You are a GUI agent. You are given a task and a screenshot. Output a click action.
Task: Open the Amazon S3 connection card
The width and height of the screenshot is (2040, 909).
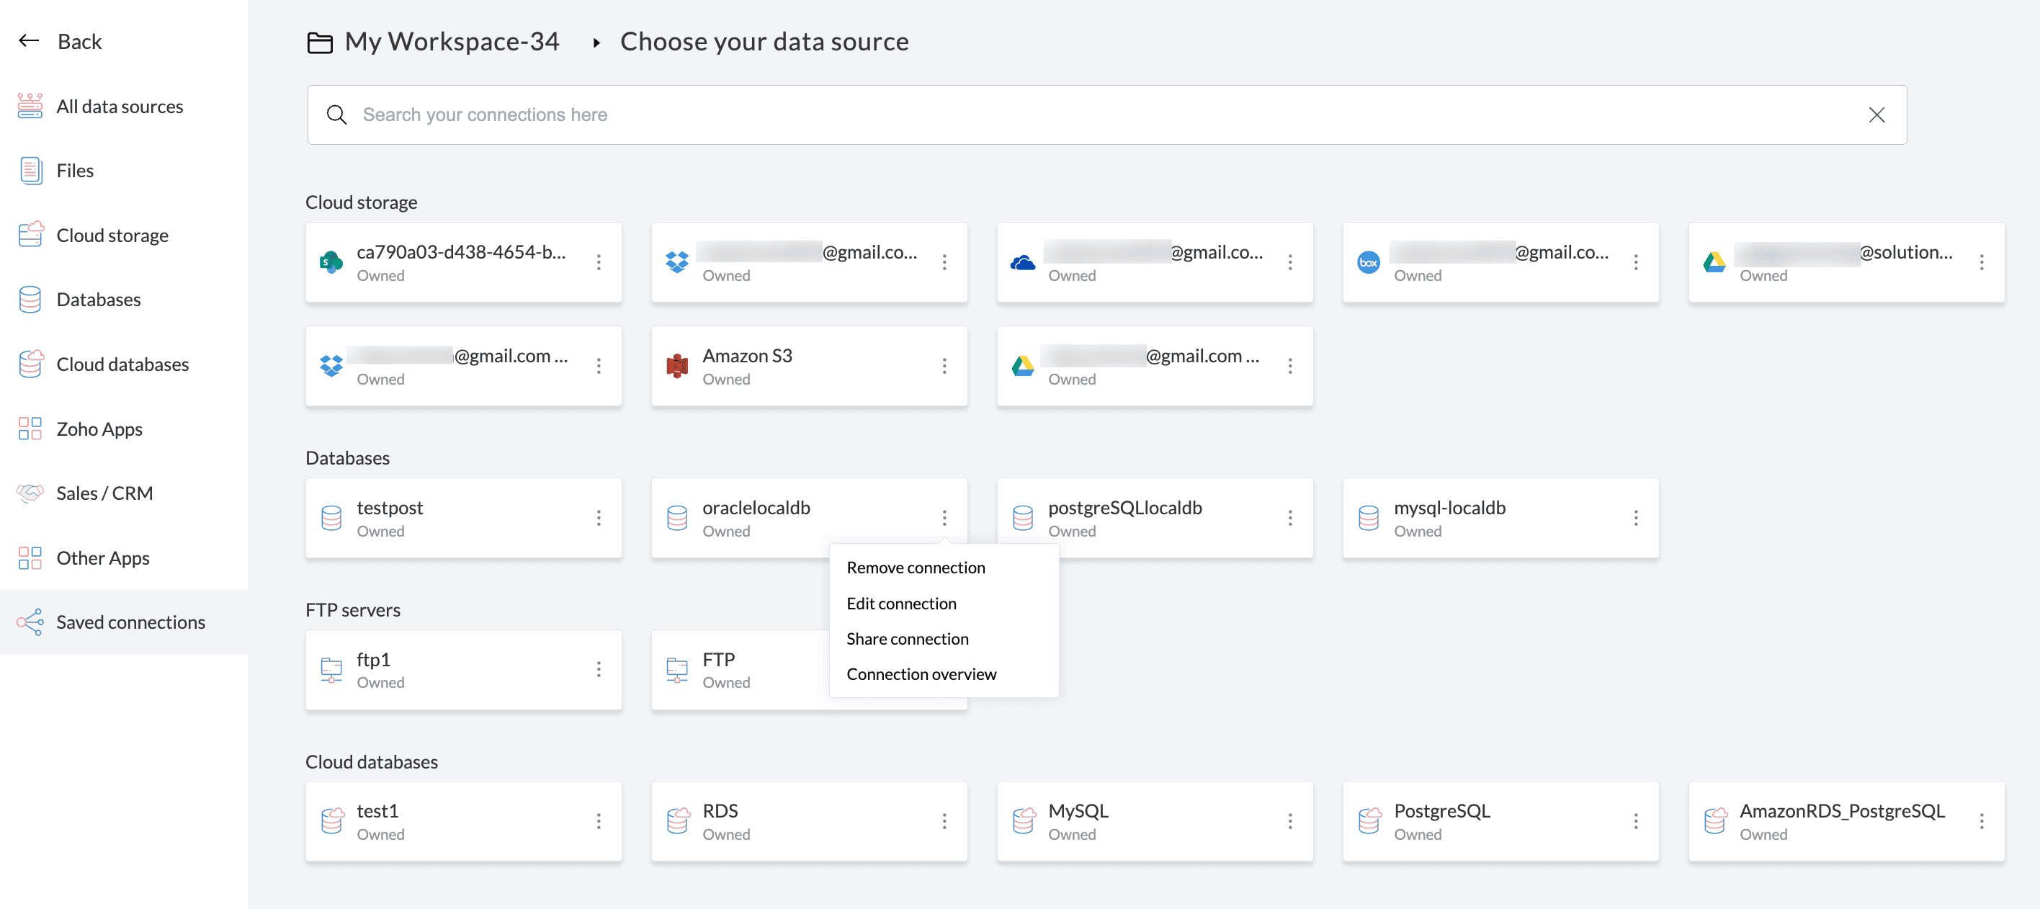coord(792,366)
